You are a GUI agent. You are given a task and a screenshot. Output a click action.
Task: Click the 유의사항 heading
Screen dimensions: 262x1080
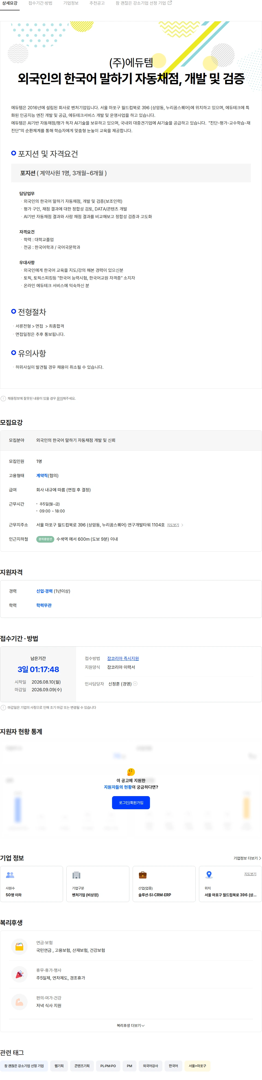[32, 353]
